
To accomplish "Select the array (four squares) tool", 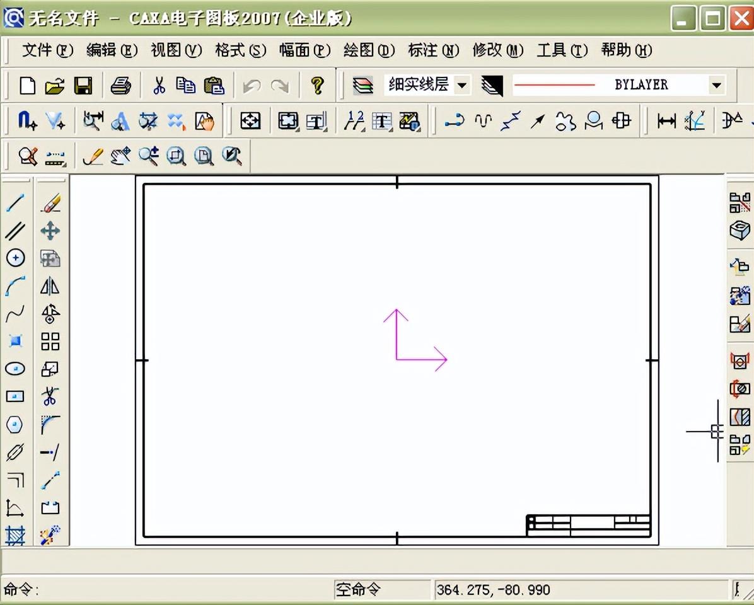I will click(50, 342).
